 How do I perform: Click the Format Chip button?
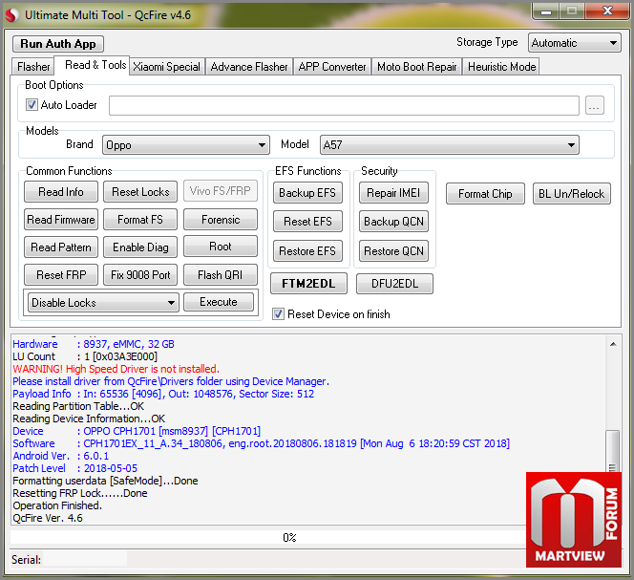coord(485,193)
